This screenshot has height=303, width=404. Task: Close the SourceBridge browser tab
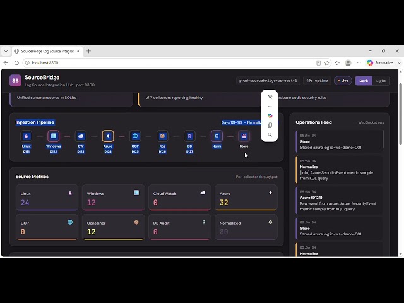click(78, 51)
